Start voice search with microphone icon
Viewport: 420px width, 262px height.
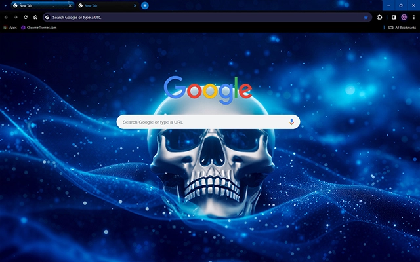click(x=291, y=122)
